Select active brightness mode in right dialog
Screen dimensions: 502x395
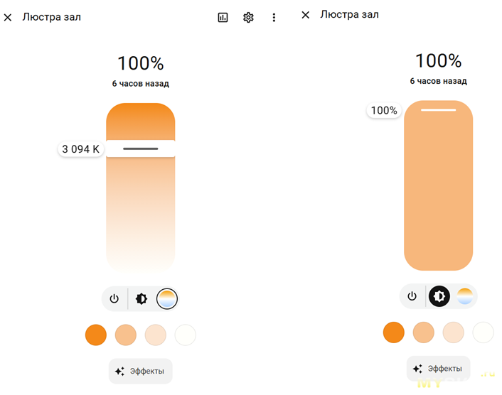[x=439, y=296]
